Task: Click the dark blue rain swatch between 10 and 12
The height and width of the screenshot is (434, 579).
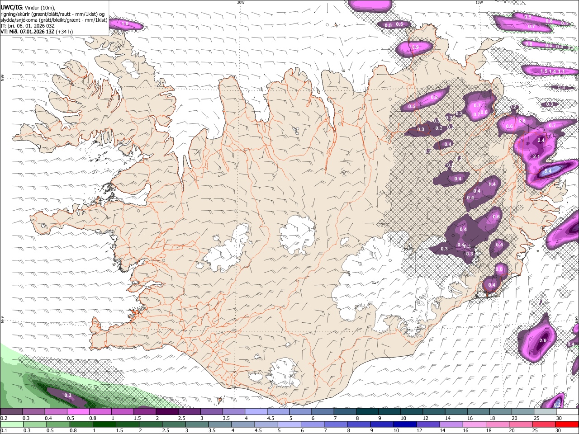Action: click(x=405, y=424)
